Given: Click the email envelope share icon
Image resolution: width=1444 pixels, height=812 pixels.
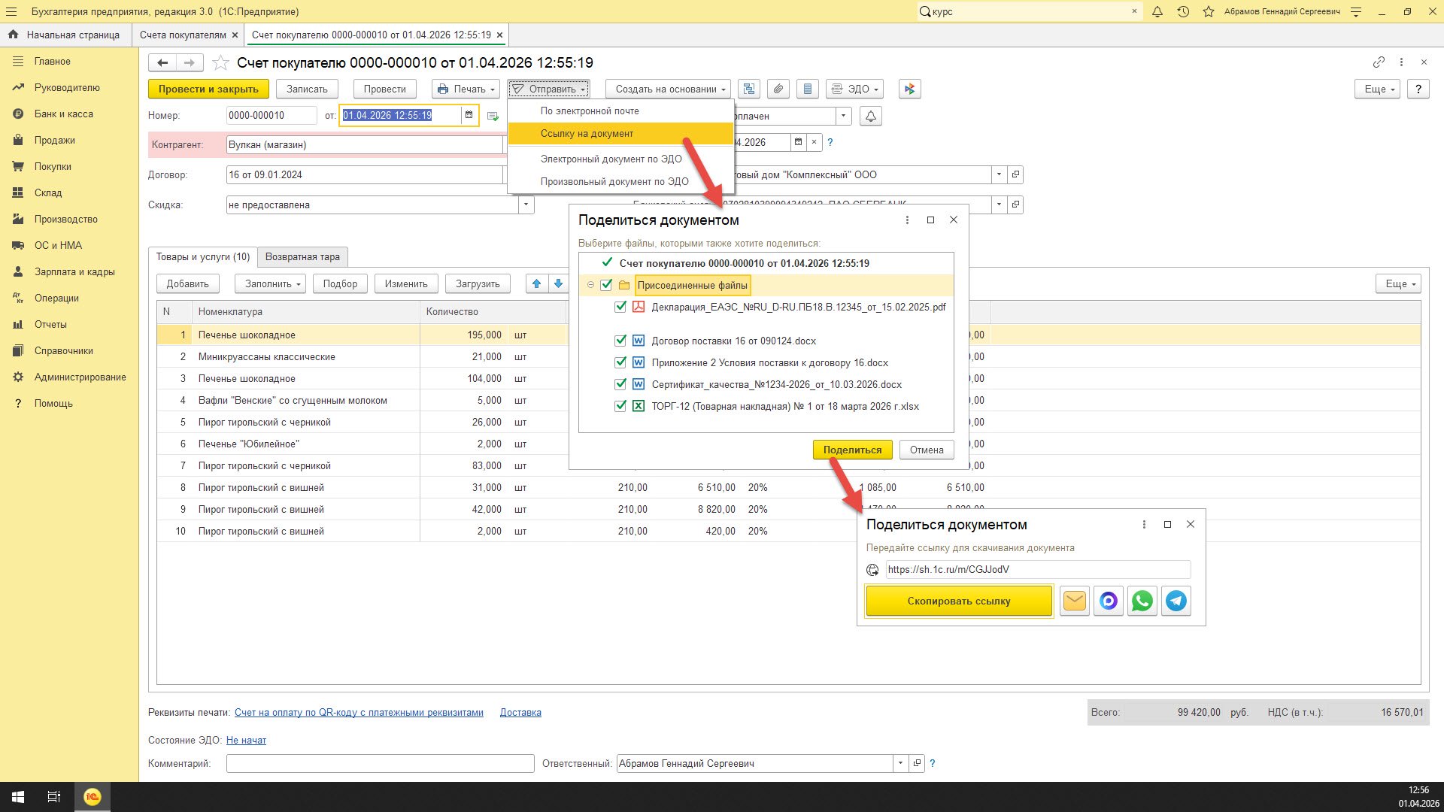Looking at the screenshot, I should click(x=1075, y=601).
